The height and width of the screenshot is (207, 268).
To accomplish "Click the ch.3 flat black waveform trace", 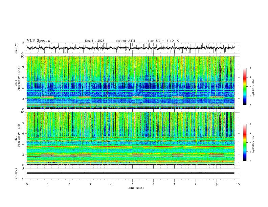I will (131, 173).
